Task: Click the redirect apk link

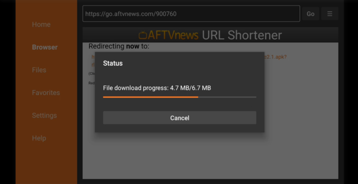Action: point(275,57)
